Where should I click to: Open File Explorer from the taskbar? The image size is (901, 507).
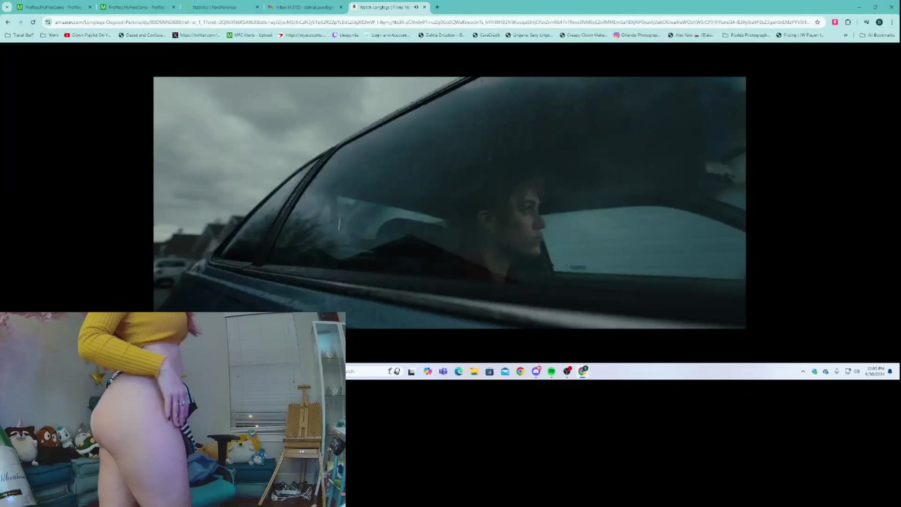[x=474, y=371]
